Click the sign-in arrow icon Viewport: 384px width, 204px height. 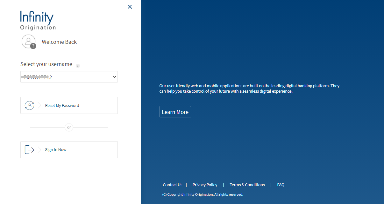[29, 150]
